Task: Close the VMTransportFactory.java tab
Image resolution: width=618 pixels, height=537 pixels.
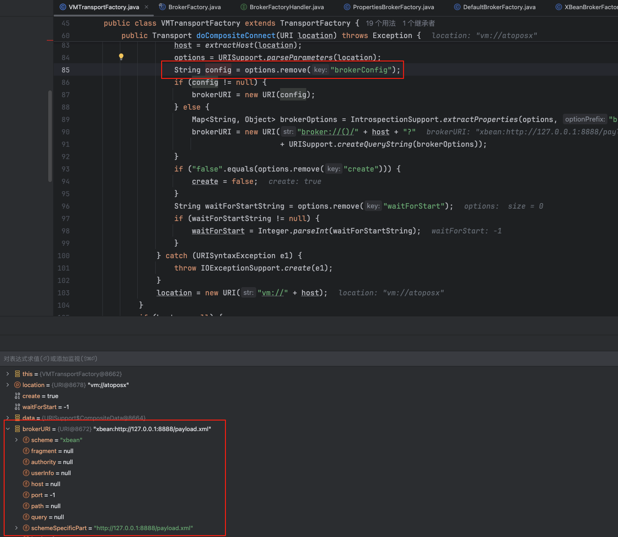Action: 146,7
